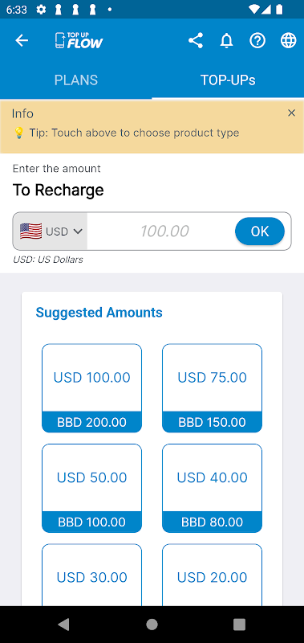This screenshot has width=304, height=643.
Task: Tap the Top Up Flow logo
Action: (x=79, y=41)
